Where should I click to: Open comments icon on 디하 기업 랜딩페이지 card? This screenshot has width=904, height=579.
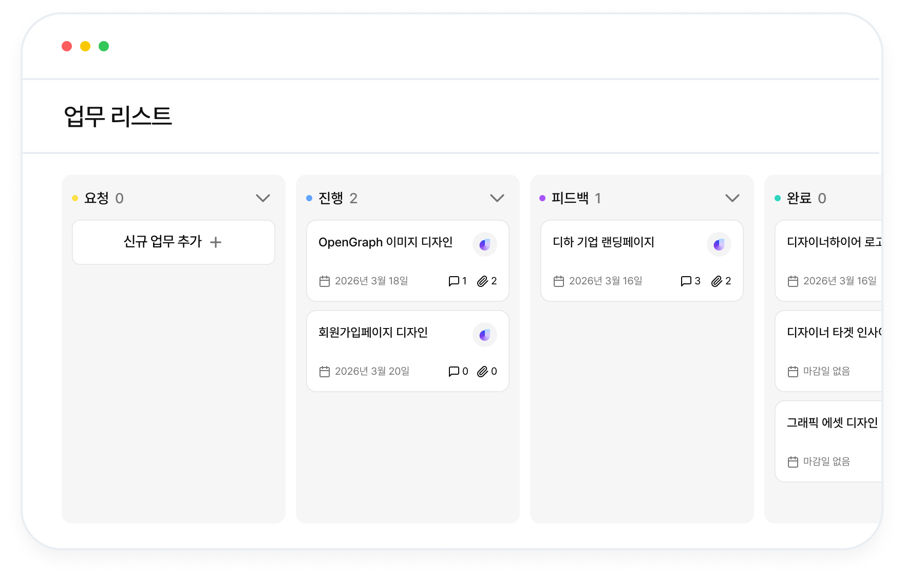click(x=686, y=281)
